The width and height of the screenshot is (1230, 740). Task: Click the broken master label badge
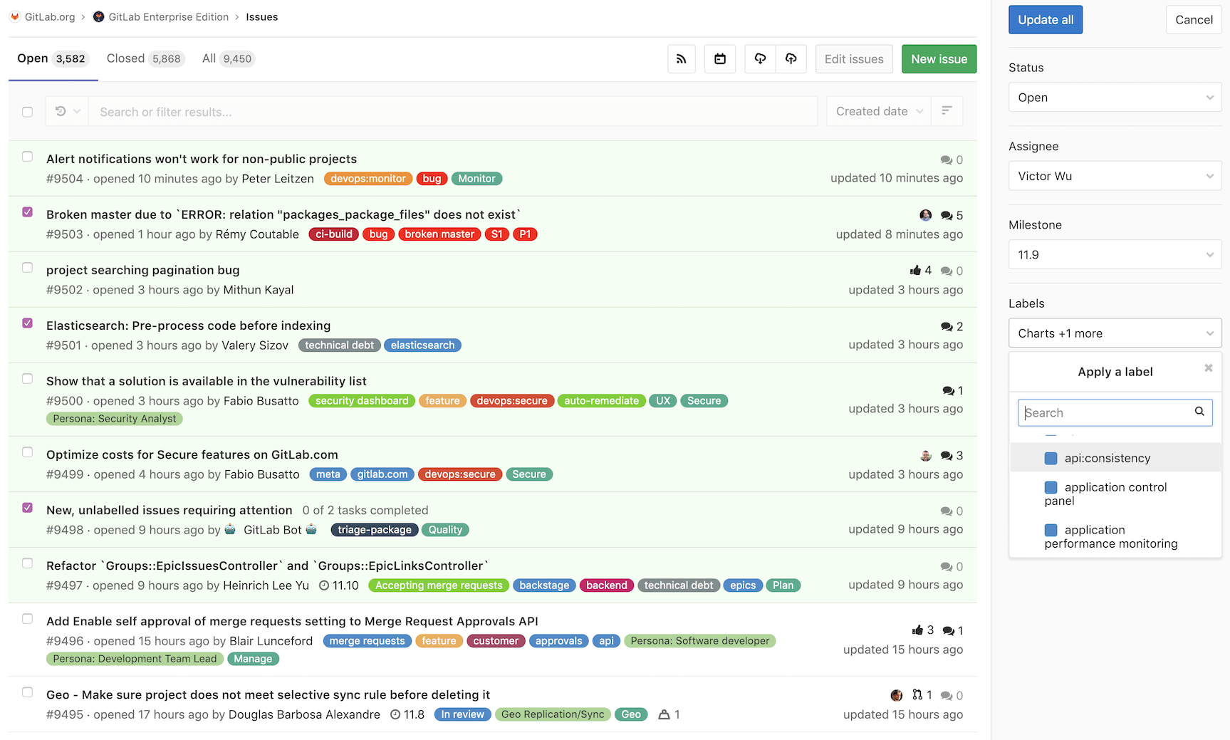[x=439, y=234]
